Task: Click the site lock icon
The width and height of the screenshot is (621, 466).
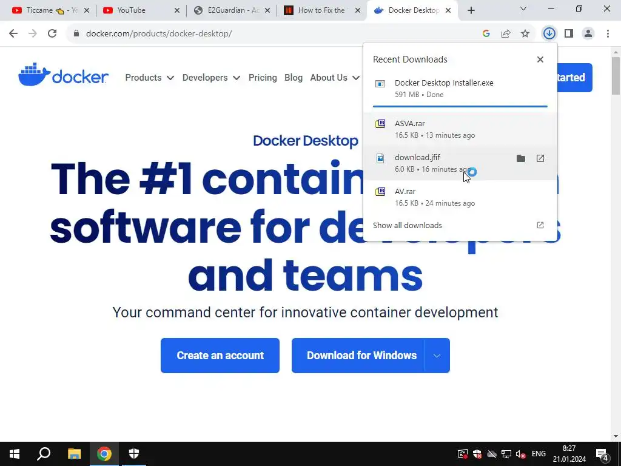Action: (76, 34)
